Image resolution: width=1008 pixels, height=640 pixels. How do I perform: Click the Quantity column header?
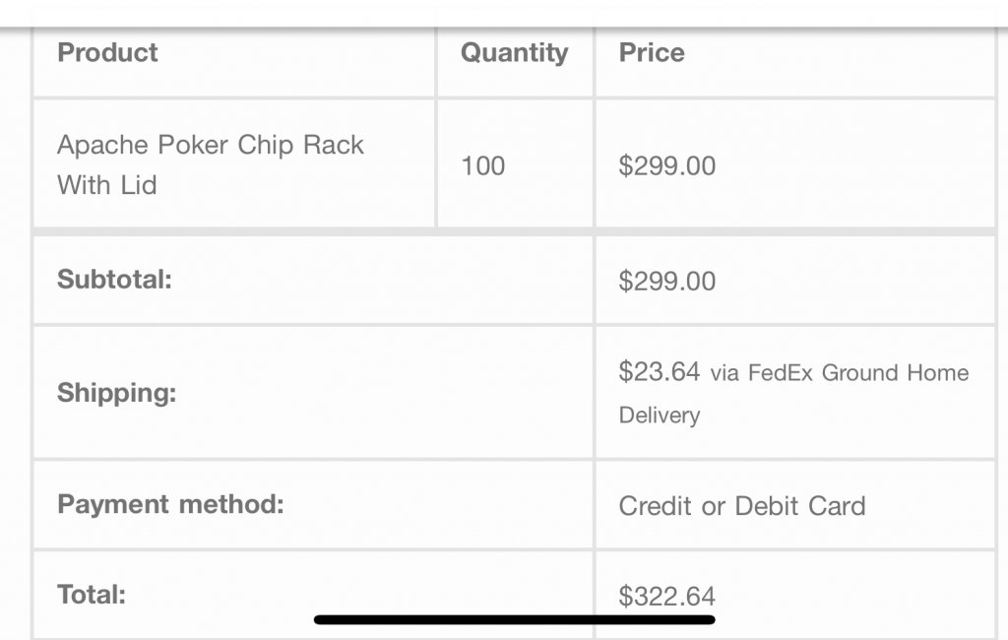coord(514,53)
